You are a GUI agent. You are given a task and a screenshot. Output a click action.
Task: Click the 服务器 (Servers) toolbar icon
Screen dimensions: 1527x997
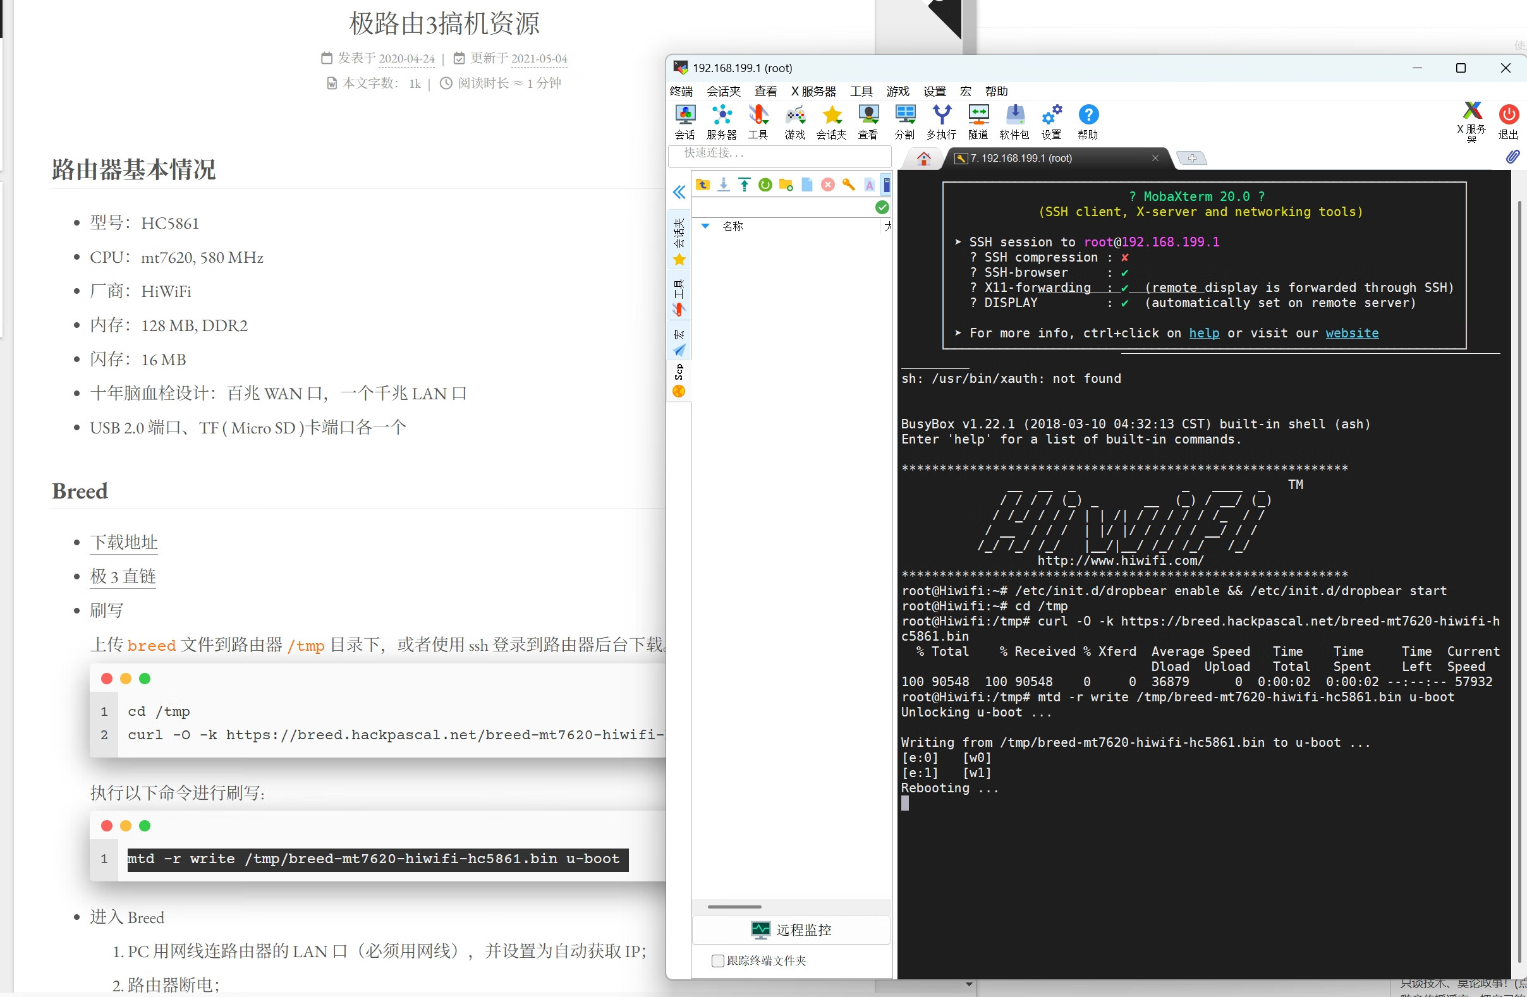click(x=721, y=122)
